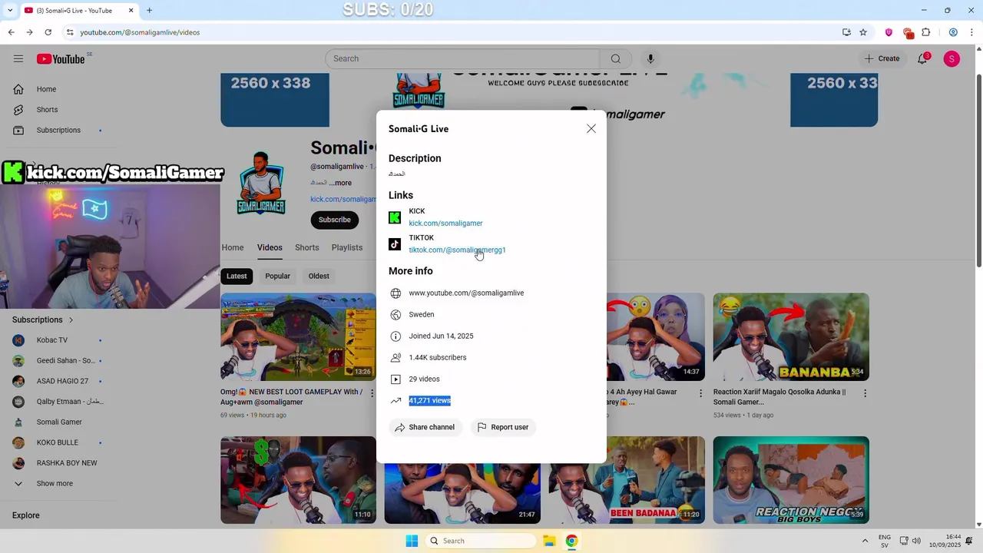Open the Reaction Xariif Magalo video thumbnail
Screen dimensions: 983x553
[791, 337]
